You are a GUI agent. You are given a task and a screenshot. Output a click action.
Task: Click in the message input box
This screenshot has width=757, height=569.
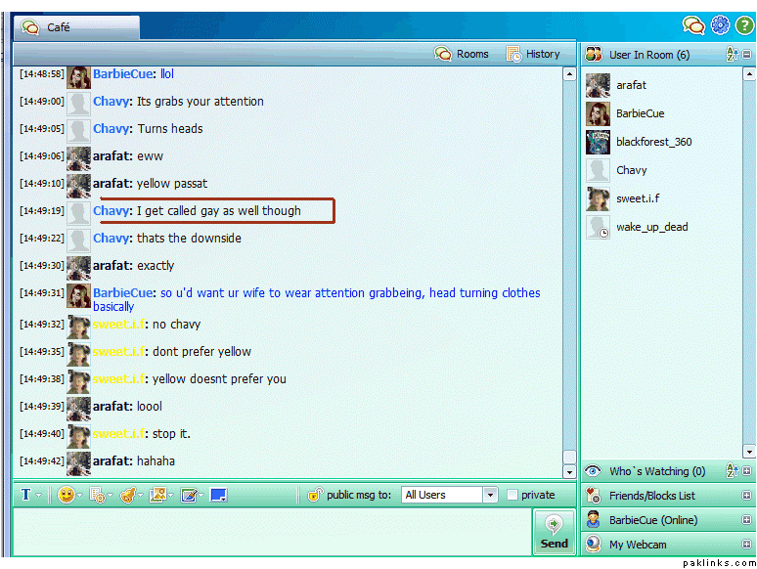tap(271, 531)
